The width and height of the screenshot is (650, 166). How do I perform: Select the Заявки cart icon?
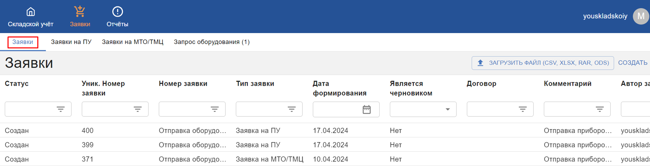pyautogui.click(x=80, y=12)
